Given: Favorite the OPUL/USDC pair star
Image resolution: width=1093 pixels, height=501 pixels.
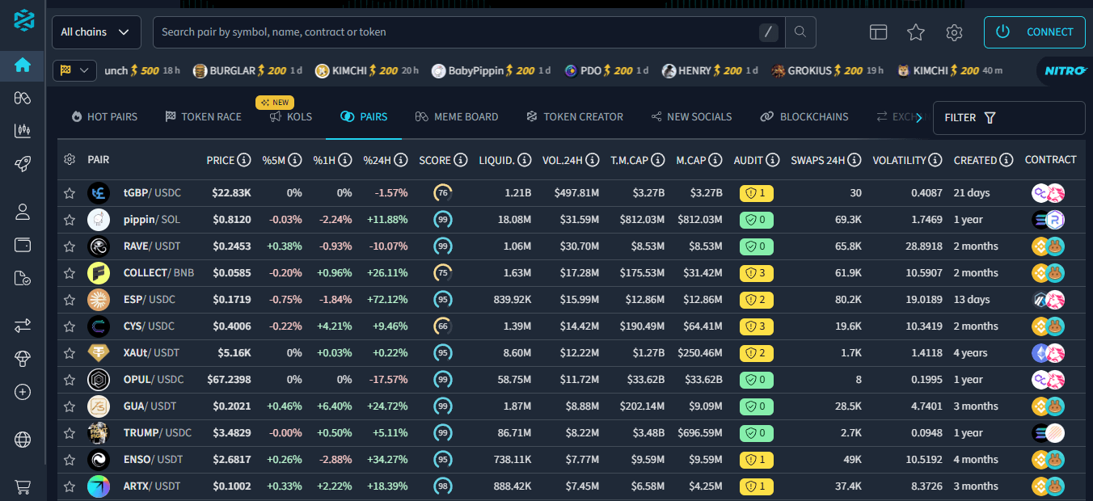Looking at the screenshot, I should pos(70,380).
